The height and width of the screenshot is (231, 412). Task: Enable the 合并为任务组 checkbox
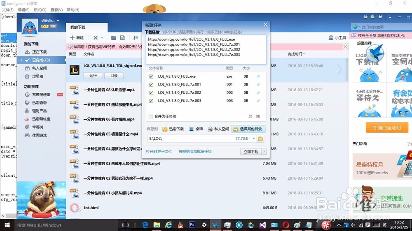(x=150, y=116)
